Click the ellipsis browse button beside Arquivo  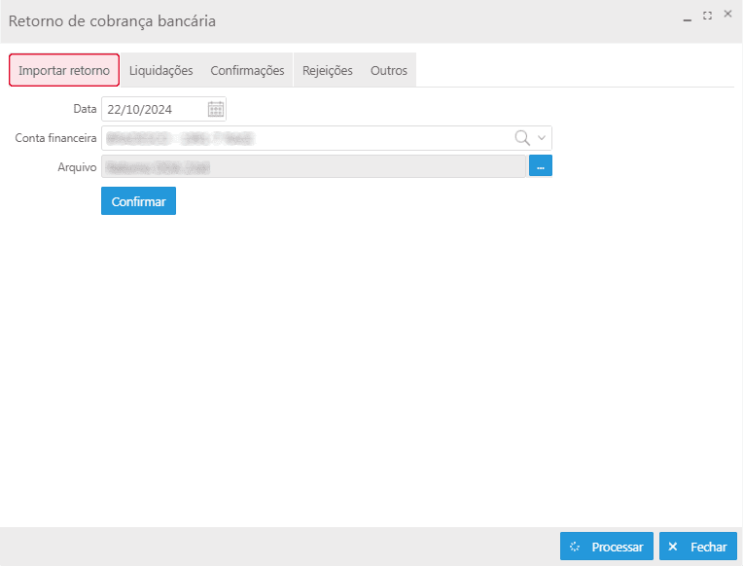(541, 167)
